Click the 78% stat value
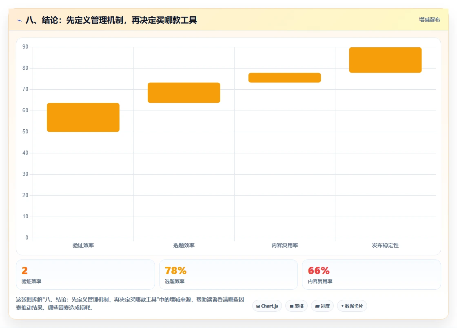Screen dimensions: 457x328 coord(176,270)
